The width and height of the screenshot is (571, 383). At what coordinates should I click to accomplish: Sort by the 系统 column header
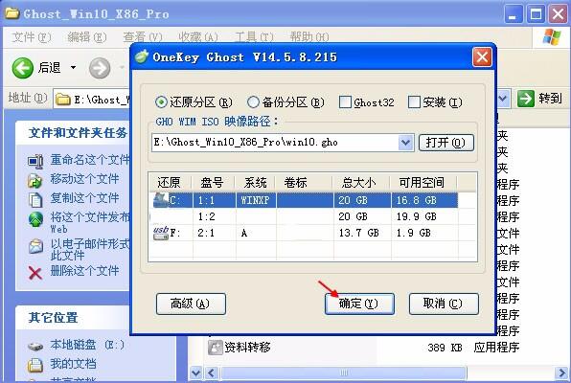(x=255, y=182)
